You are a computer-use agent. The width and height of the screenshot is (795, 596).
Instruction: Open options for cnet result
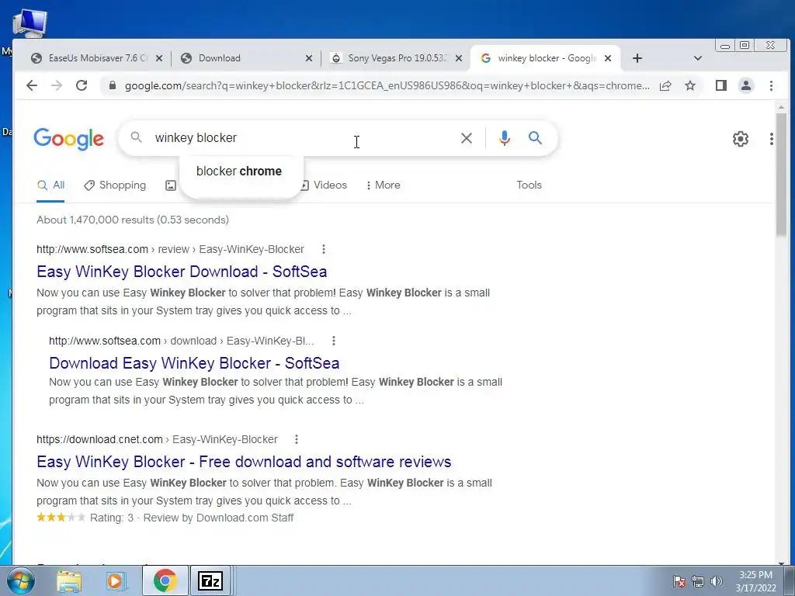click(x=296, y=439)
